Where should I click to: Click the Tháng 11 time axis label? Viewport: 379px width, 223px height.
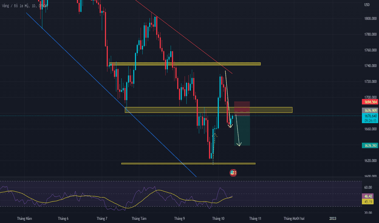255,219
